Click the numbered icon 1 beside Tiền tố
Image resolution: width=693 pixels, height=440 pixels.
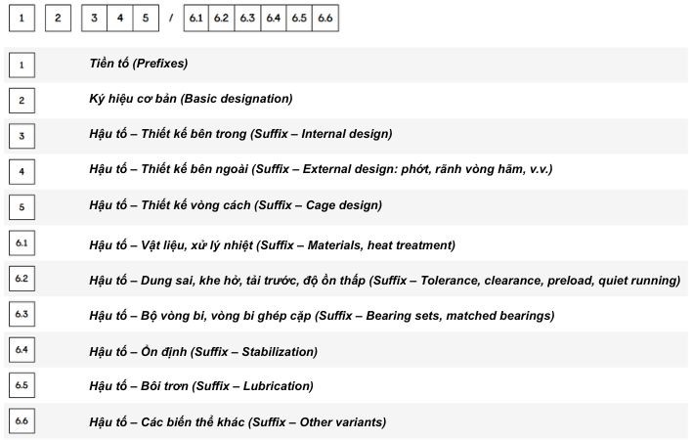pyautogui.click(x=21, y=65)
